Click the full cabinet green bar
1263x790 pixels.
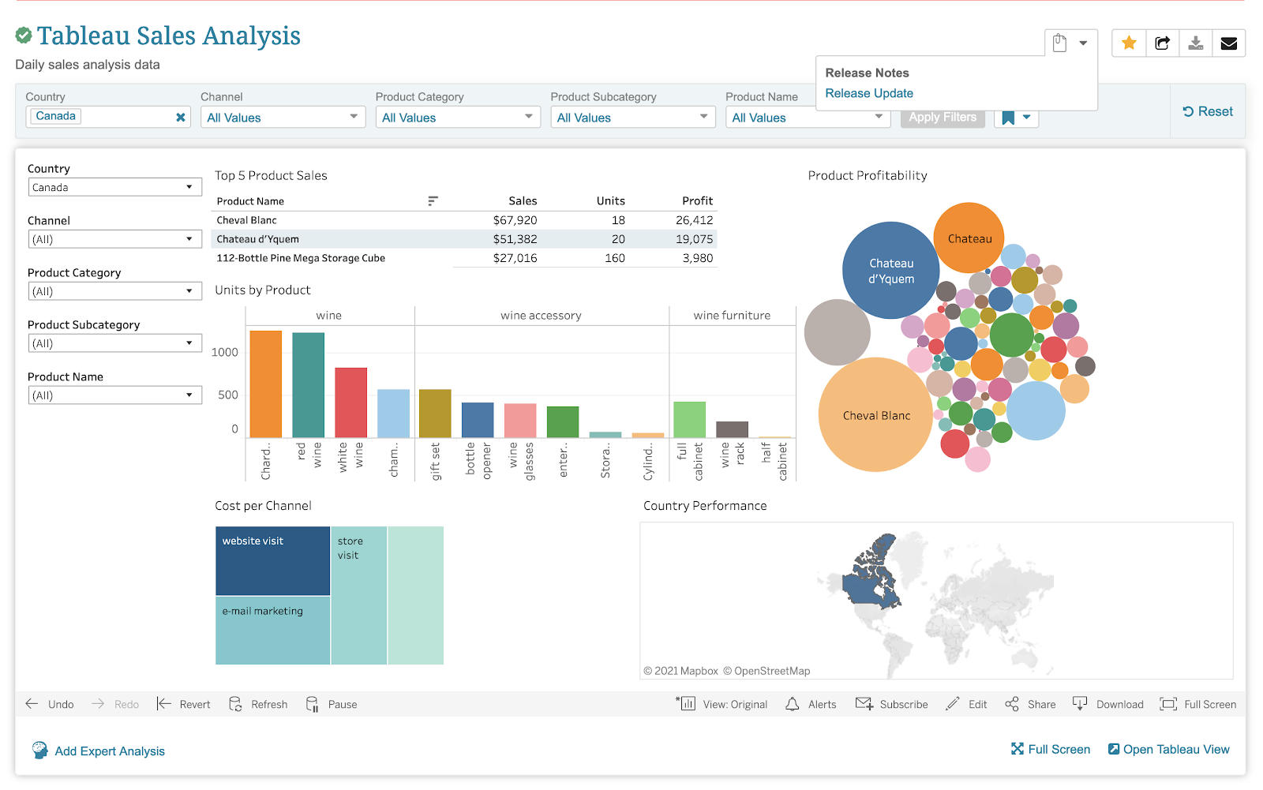pyautogui.click(x=689, y=420)
